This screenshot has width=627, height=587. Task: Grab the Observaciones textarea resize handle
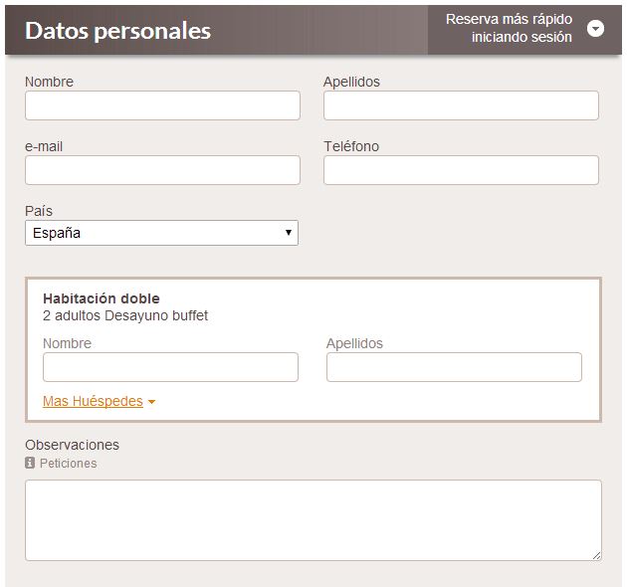coord(596,555)
